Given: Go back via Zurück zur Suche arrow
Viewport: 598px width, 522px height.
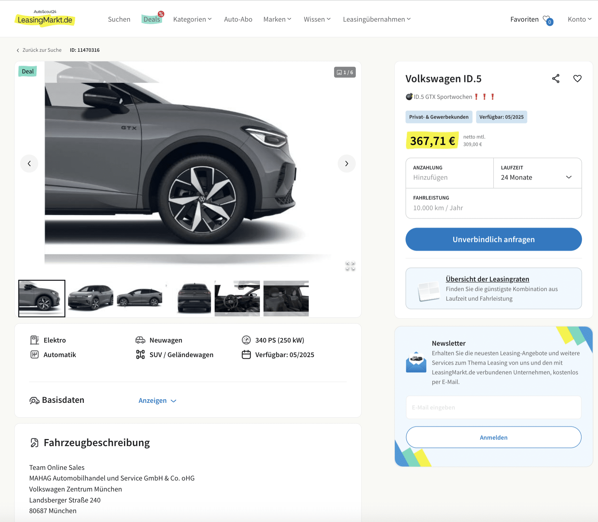Looking at the screenshot, I should point(18,50).
